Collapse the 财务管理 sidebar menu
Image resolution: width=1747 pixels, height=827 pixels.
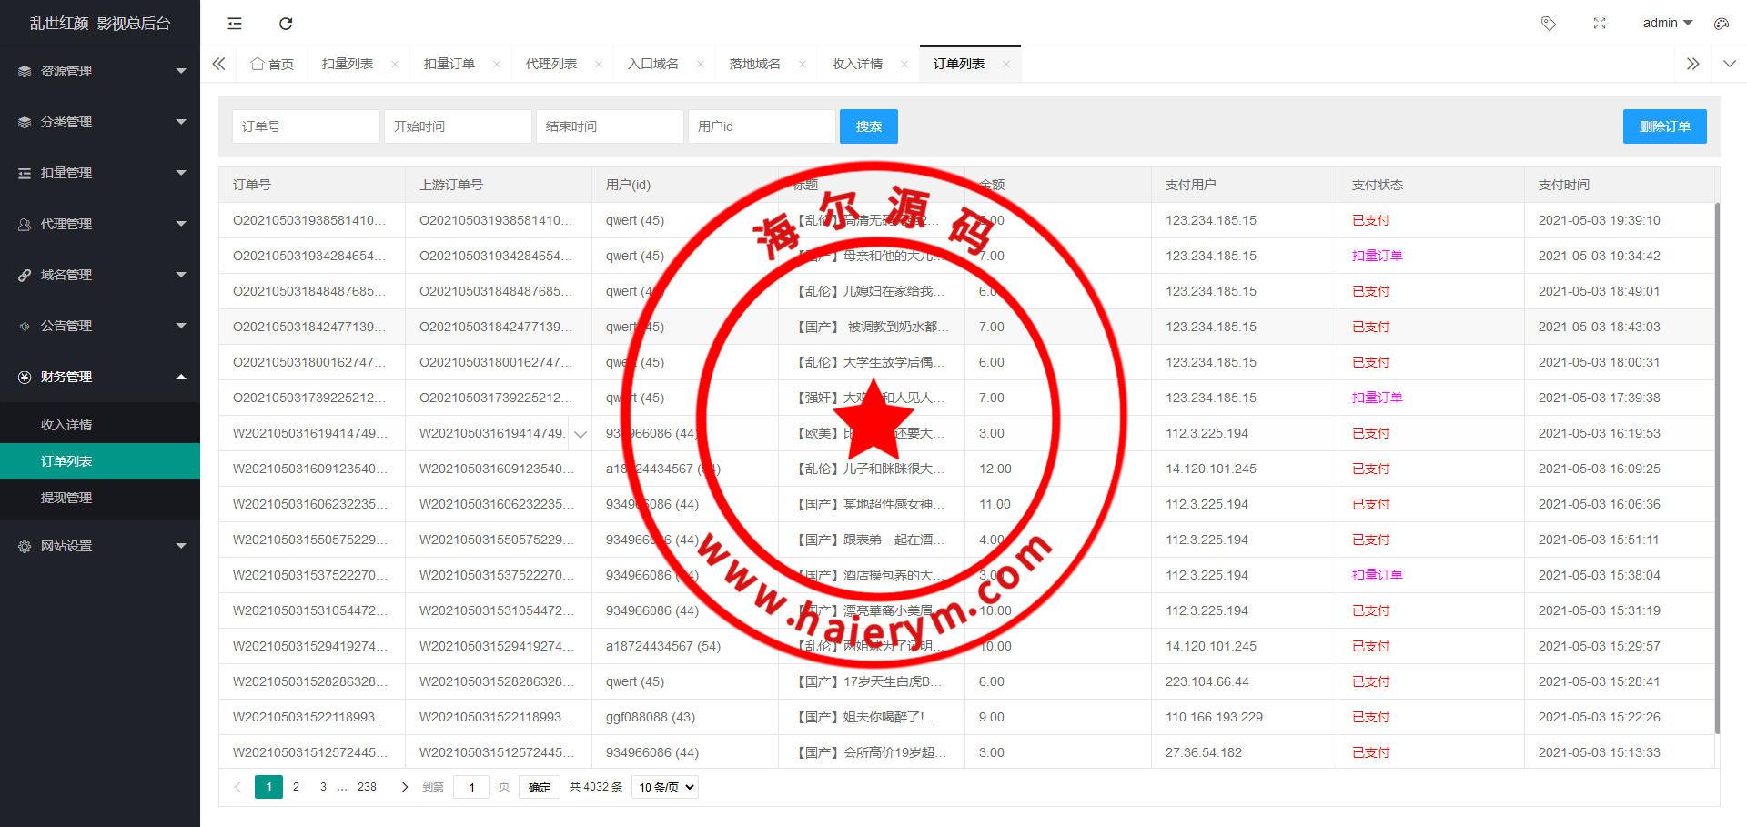(x=100, y=377)
